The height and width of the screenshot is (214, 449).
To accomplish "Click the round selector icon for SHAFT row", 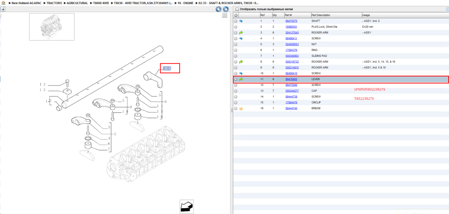I will pyautogui.click(x=236, y=21).
